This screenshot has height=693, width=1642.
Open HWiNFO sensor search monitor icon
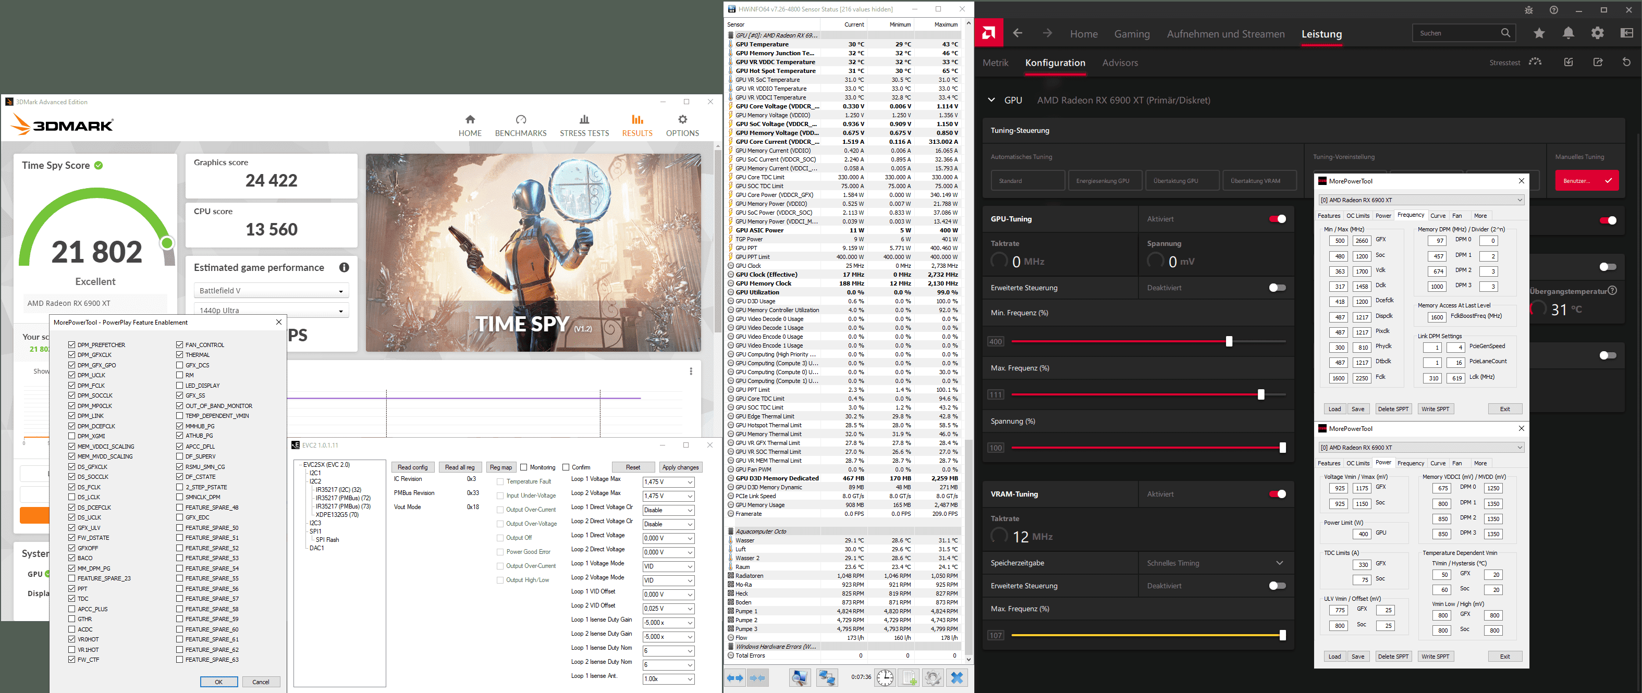(x=799, y=678)
